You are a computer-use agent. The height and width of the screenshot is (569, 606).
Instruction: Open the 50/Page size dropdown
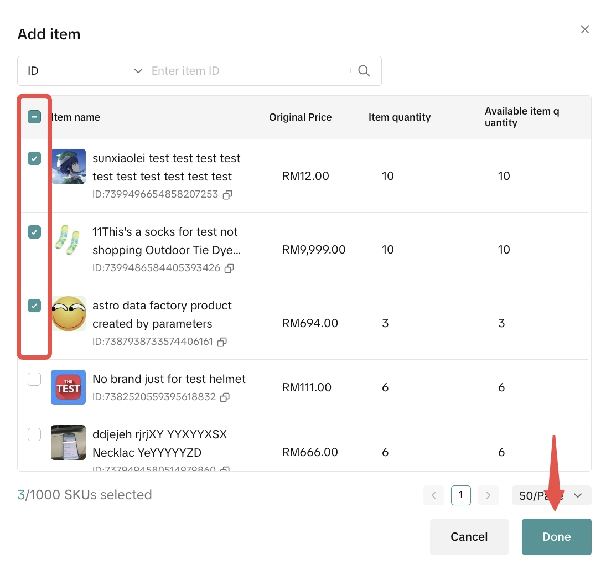click(552, 495)
